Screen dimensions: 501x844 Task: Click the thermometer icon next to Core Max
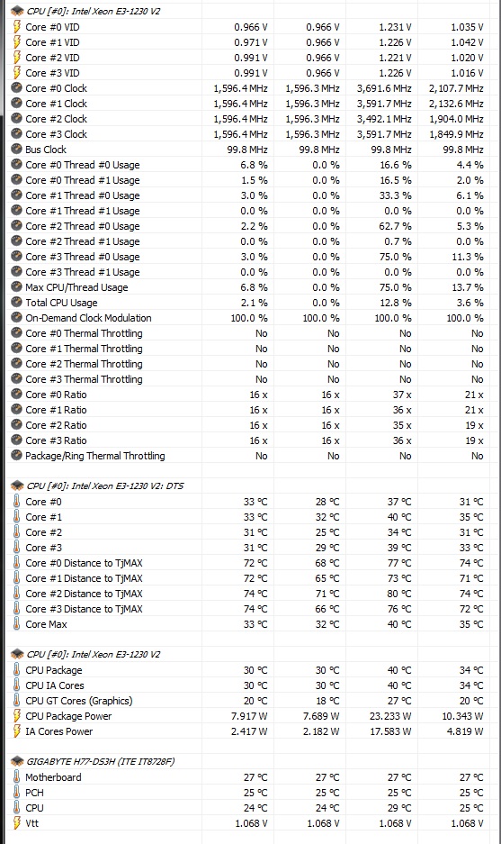click(x=17, y=624)
